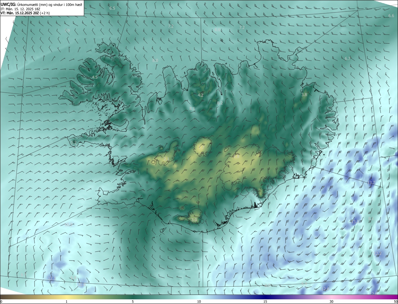
Task: Click the 10 tick on the color scale
Action: 199,302
